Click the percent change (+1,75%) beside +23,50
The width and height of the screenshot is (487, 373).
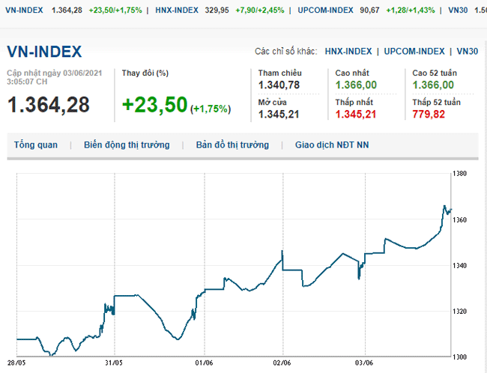pos(211,109)
